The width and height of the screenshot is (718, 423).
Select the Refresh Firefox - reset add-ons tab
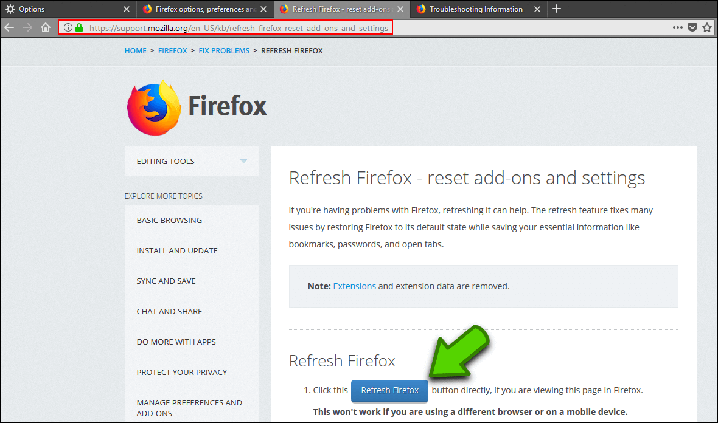[342, 9]
